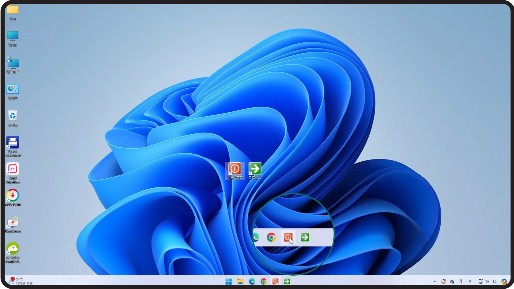Select the 네트워크 network desktop icon
This screenshot has width=514, height=289.
[x=13, y=63]
